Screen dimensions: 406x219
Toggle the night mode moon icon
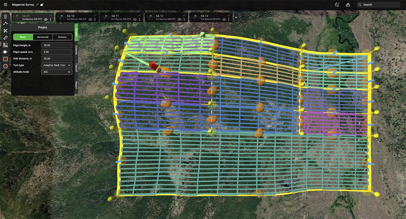[337, 5]
